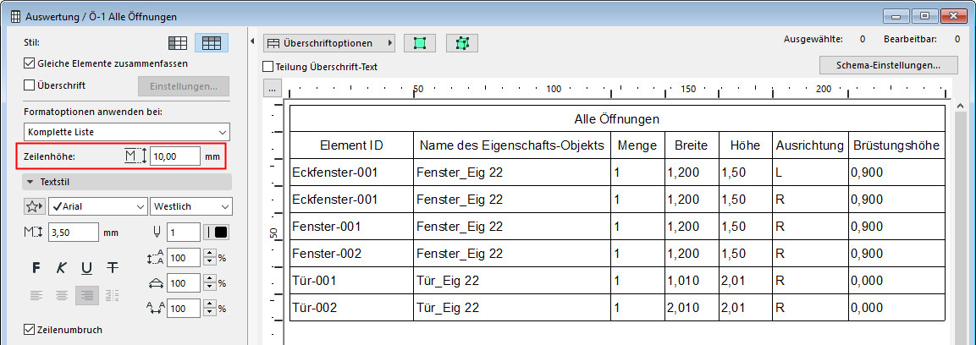Click the text height icon beside 3,50
This screenshot has height=345, width=976.
(32, 233)
